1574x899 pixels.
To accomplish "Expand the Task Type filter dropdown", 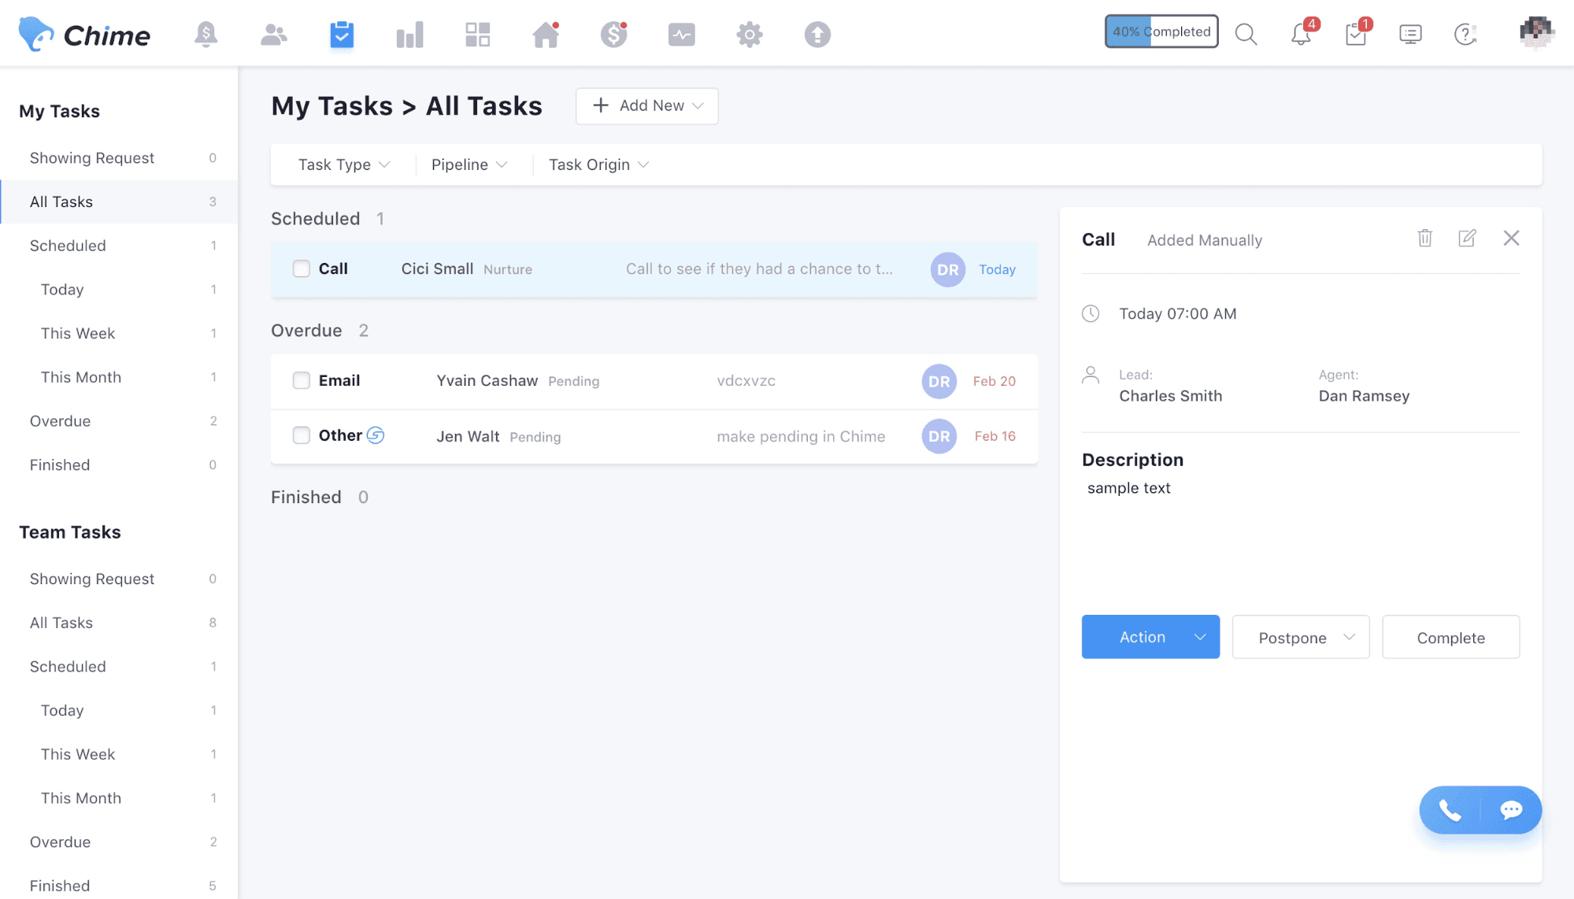I will point(344,165).
